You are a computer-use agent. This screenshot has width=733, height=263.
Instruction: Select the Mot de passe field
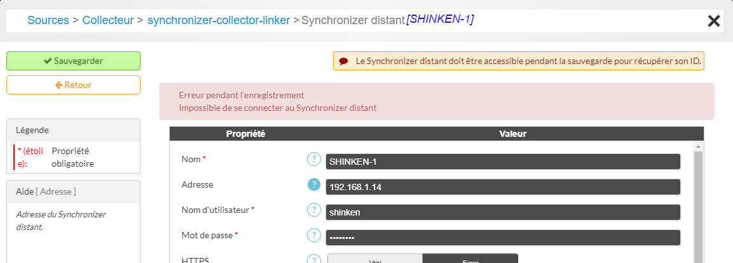click(x=502, y=238)
